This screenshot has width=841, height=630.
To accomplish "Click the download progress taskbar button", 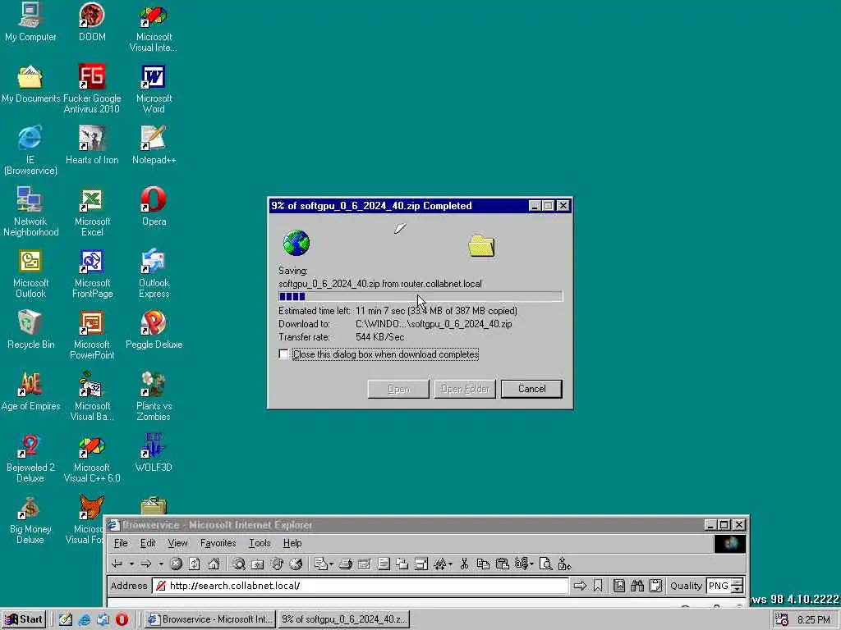I will (x=344, y=619).
